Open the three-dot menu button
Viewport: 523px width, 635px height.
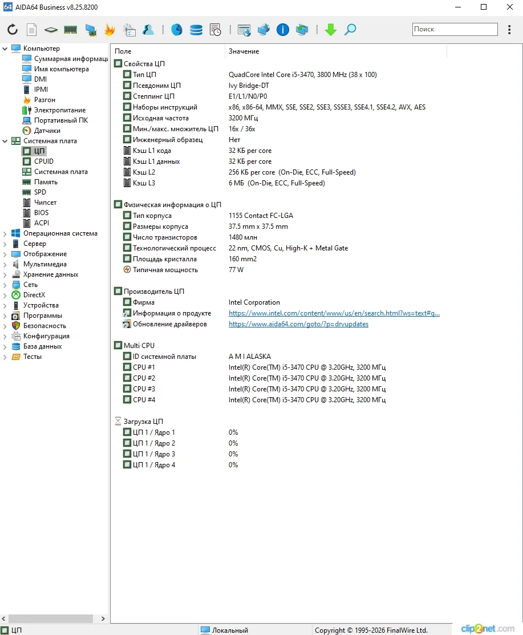[509, 30]
